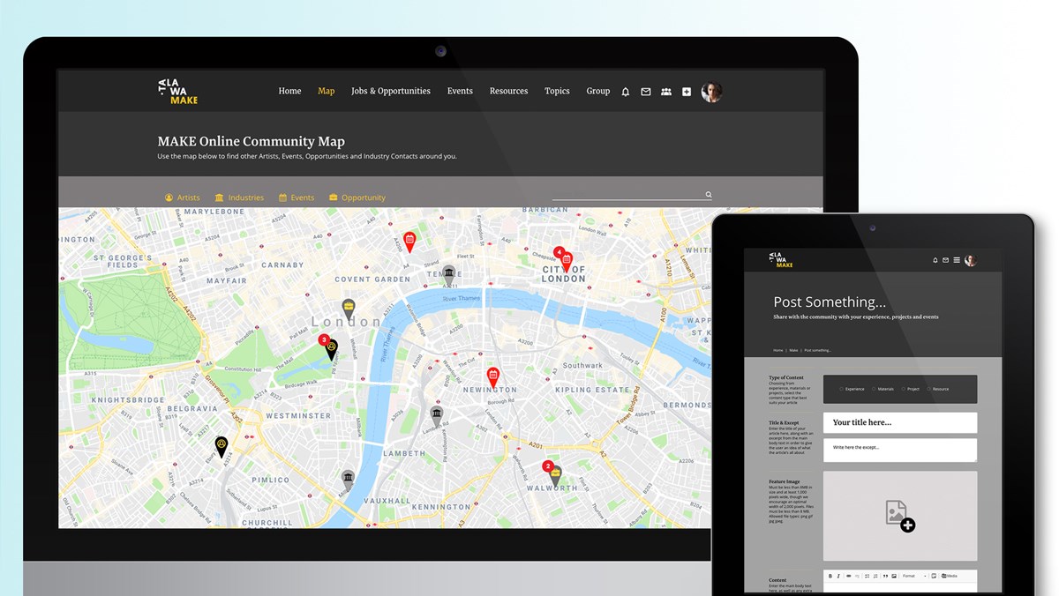Viewport: 1059px width, 596px height.
Task: Click the Italic icon in the content editor
Action: [x=838, y=576]
